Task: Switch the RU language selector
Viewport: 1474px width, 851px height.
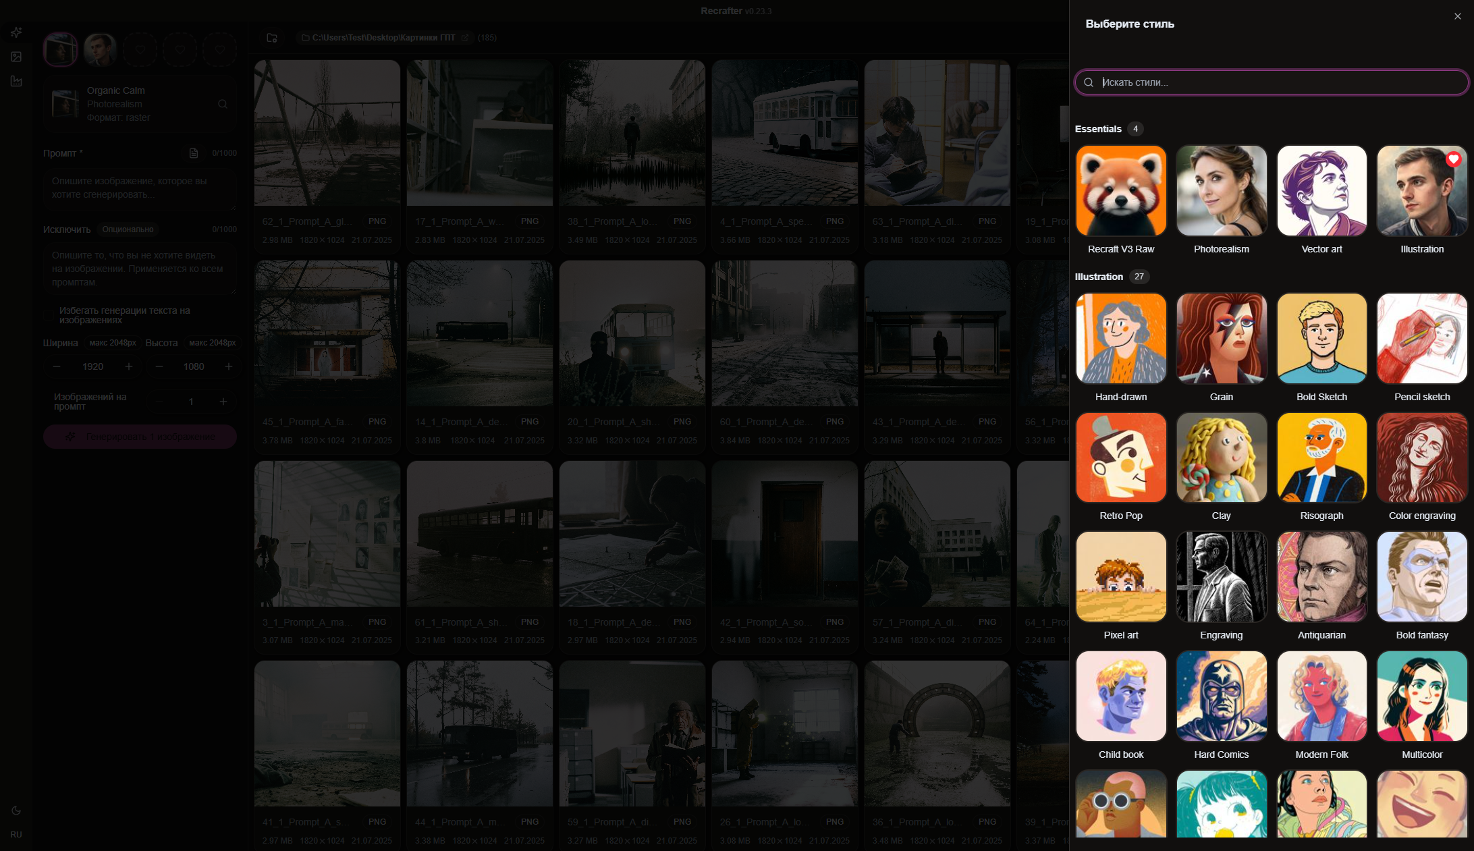Action: pyautogui.click(x=16, y=835)
